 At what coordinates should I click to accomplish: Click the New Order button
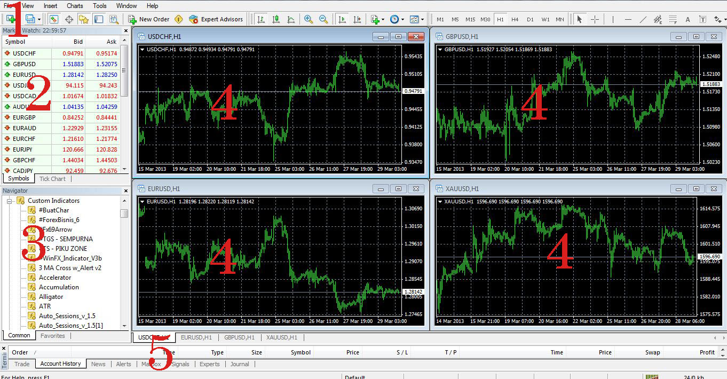[148, 19]
